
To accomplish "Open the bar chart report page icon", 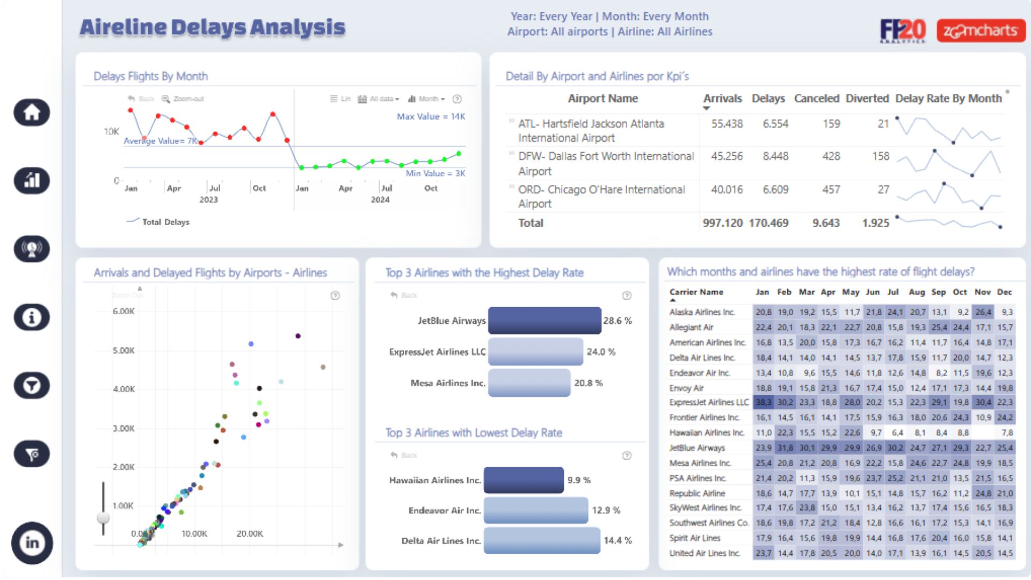I will click(x=32, y=181).
